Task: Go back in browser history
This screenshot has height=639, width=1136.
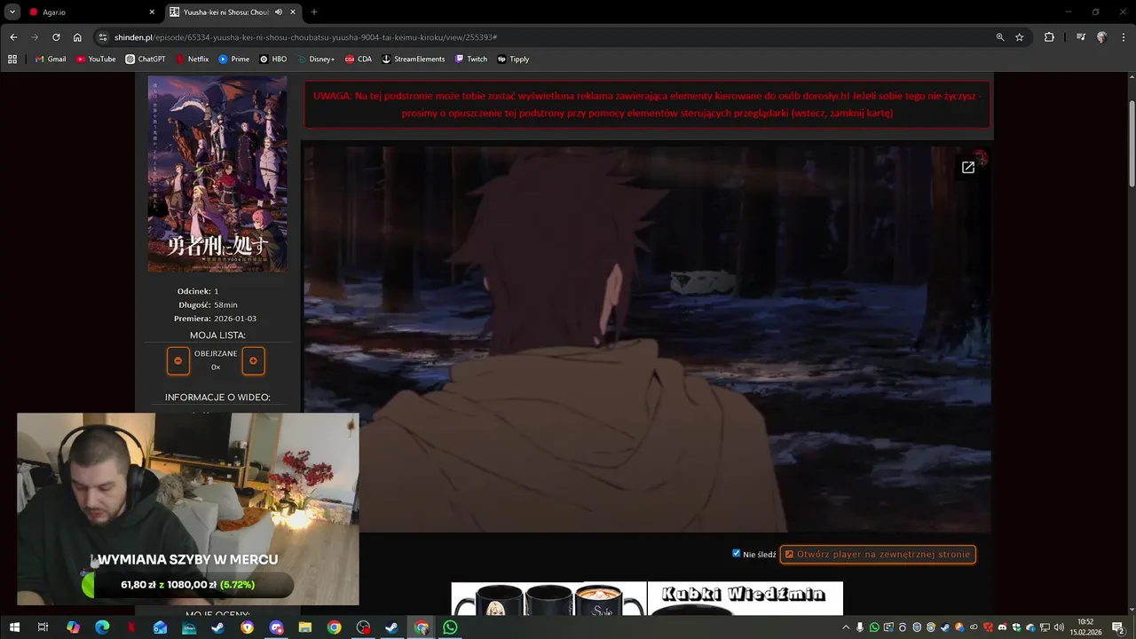Action: (13, 37)
